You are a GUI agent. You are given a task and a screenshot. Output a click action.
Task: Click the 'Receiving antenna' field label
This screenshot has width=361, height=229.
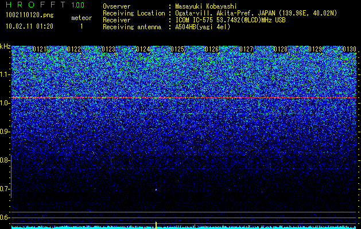point(132,27)
